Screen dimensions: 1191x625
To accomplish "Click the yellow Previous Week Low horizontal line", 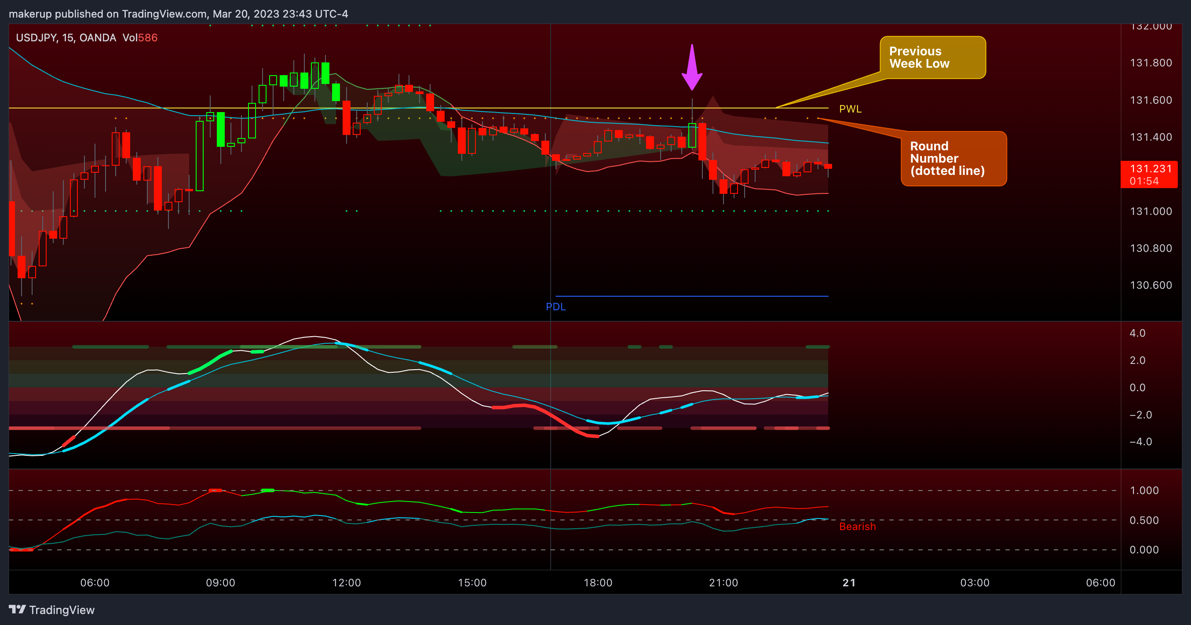I will 418,108.
